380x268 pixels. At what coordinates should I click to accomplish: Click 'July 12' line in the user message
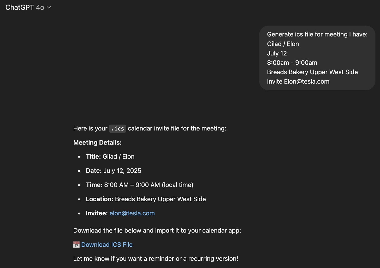tap(277, 53)
